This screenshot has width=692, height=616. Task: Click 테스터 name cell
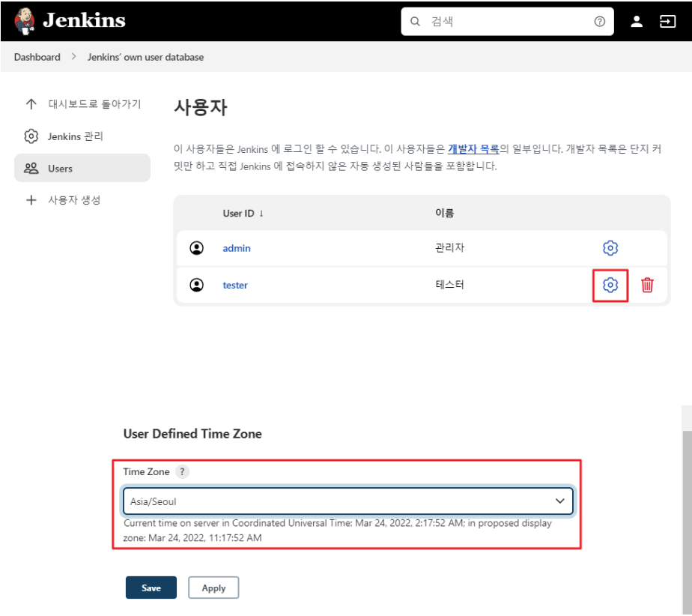click(449, 284)
